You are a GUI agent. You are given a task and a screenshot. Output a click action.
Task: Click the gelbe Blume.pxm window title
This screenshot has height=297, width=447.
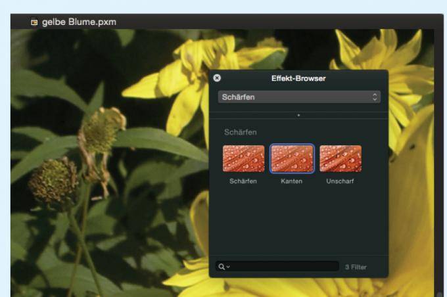point(79,22)
